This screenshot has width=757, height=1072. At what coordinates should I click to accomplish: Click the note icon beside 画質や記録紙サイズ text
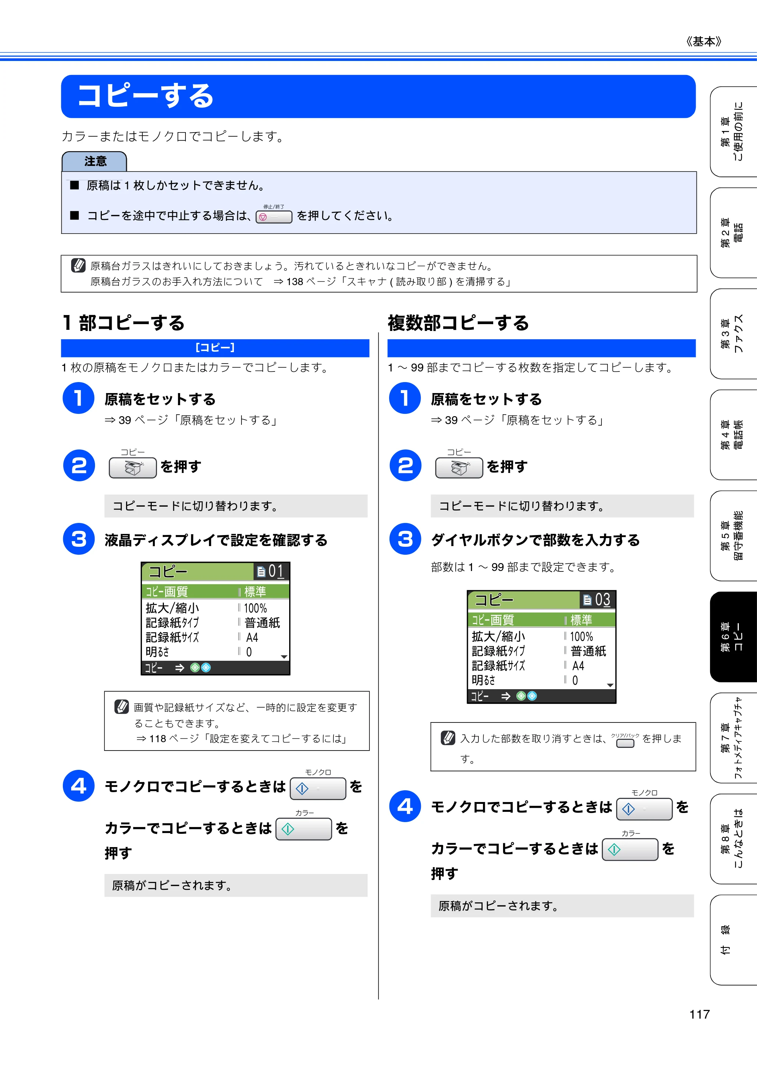(121, 707)
